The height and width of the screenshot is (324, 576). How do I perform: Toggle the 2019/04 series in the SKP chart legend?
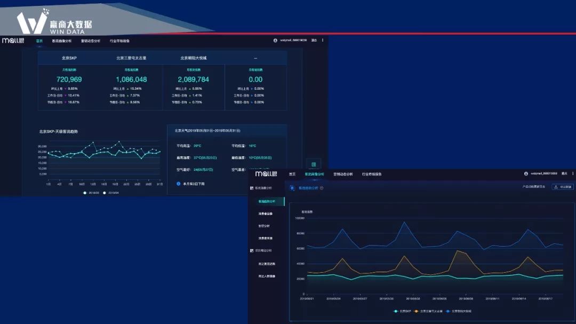111,193
